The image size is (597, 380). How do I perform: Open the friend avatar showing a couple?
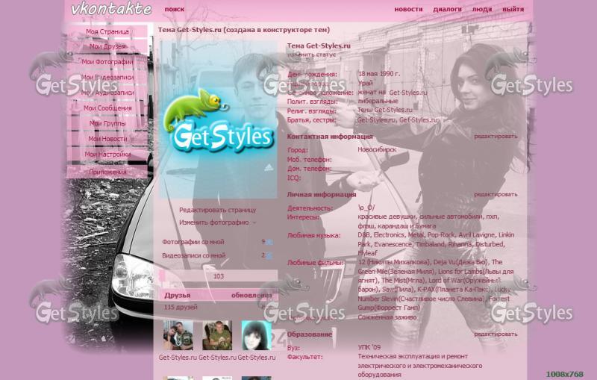(178, 336)
